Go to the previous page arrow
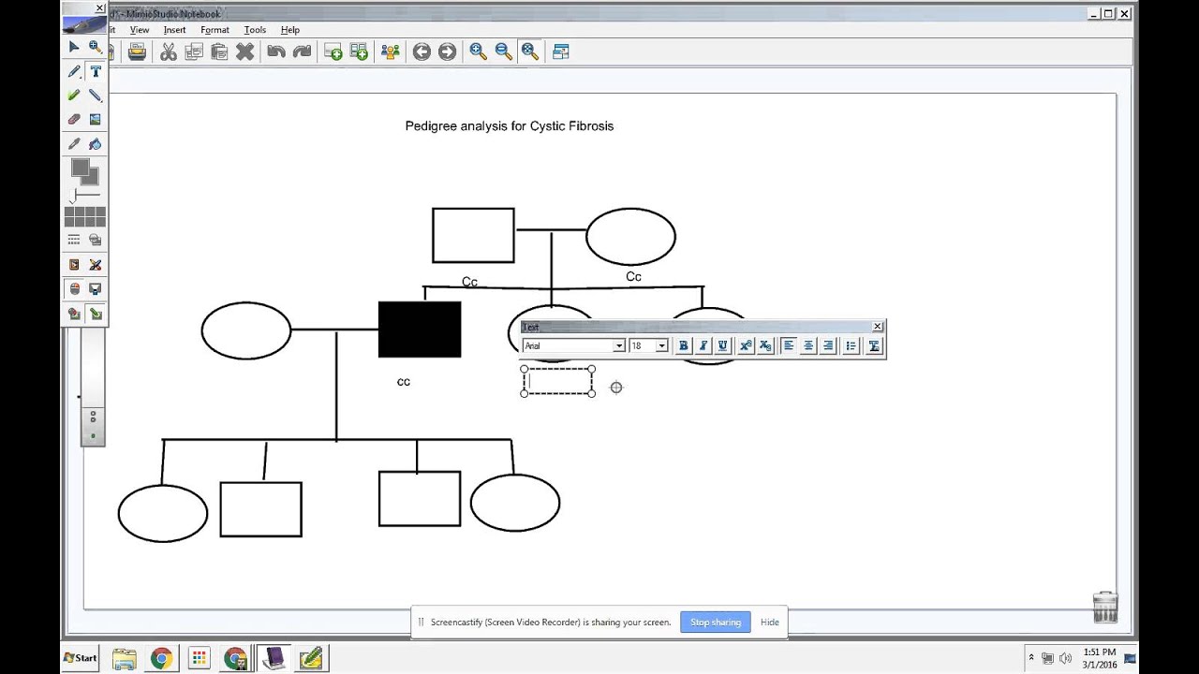This screenshot has width=1199, height=674. (422, 51)
